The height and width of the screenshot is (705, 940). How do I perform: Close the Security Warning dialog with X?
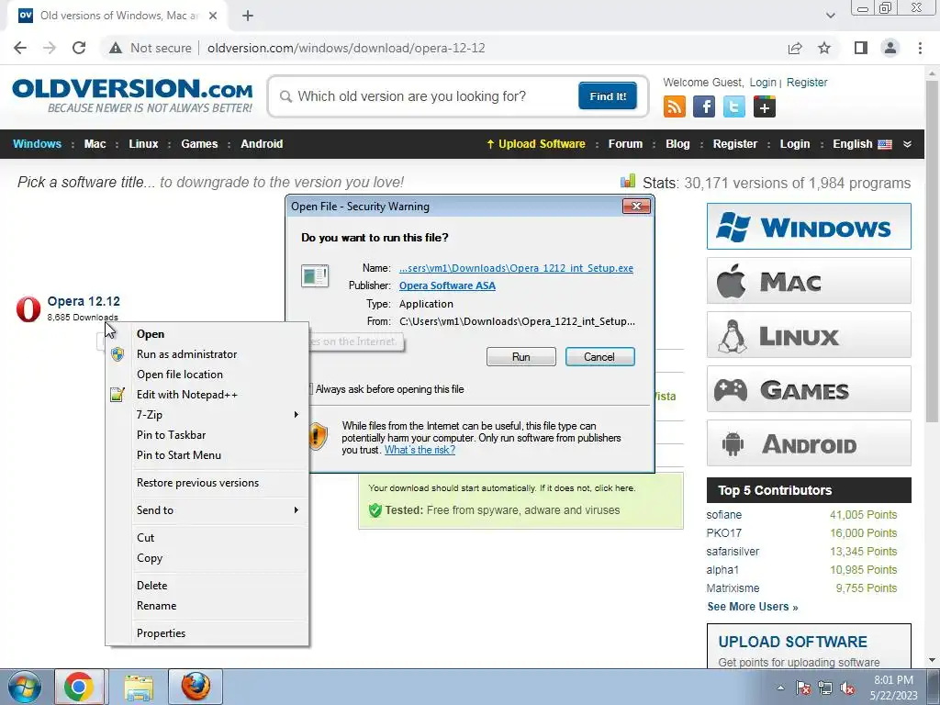click(636, 207)
